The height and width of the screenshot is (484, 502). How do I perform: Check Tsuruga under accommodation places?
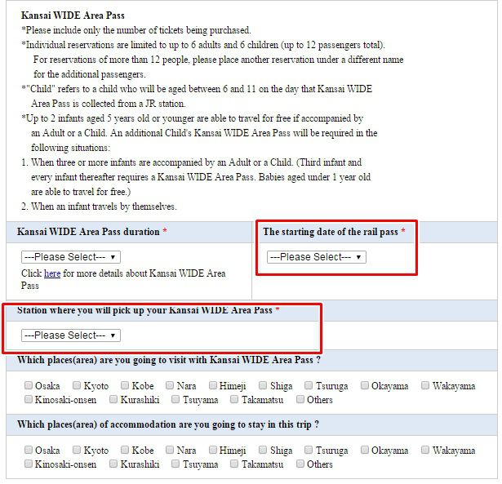coord(309,450)
